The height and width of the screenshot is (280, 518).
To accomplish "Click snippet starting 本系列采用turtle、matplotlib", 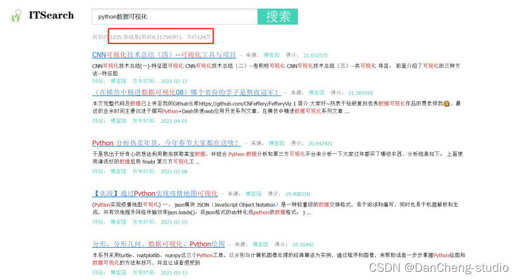I will [279, 259].
